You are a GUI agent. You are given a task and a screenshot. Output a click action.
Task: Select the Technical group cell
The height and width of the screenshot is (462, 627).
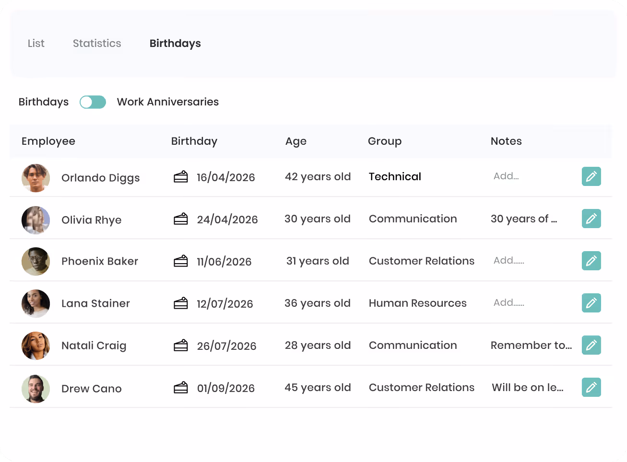pyautogui.click(x=395, y=176)
